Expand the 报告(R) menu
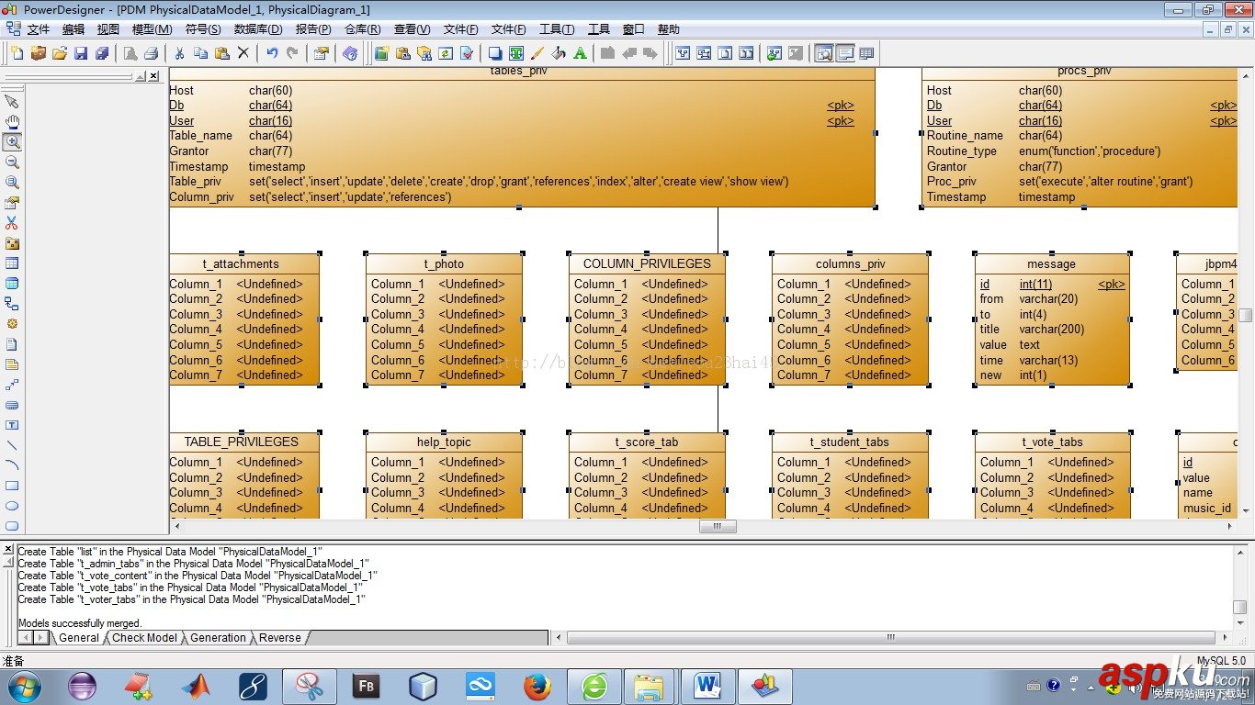 pos(312,28)
